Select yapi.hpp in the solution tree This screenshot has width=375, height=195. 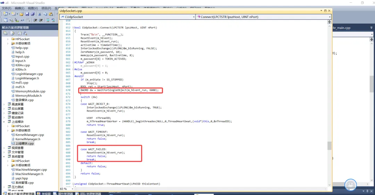tap(22, 178)
